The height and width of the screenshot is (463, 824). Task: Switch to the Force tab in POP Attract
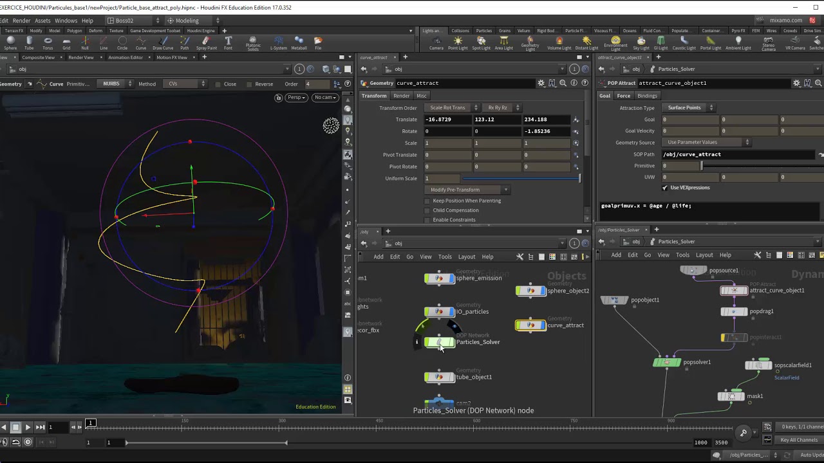coord(624,96)
